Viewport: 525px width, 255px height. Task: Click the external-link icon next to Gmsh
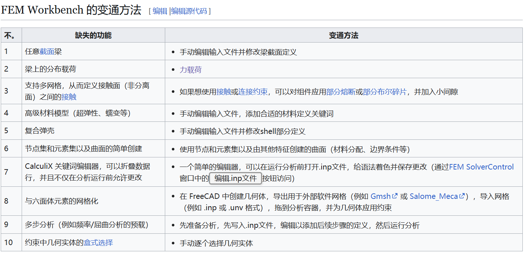(x=395, y=196)
